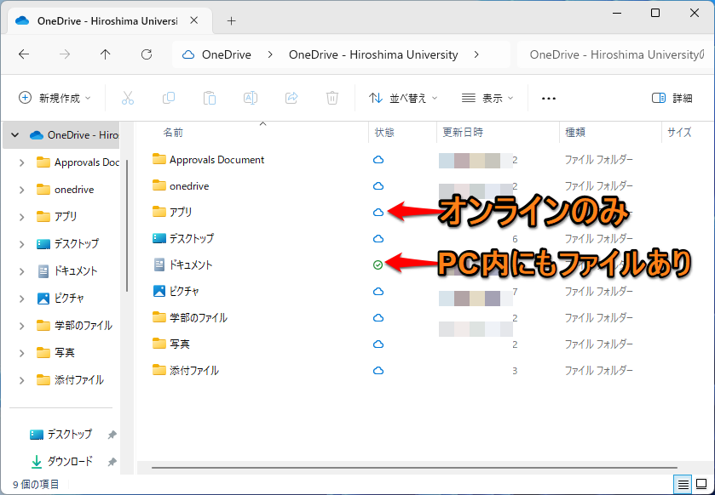
Task: Select the 写真 folder in file list
Action: pyautogui.click(x=179, y=344)
